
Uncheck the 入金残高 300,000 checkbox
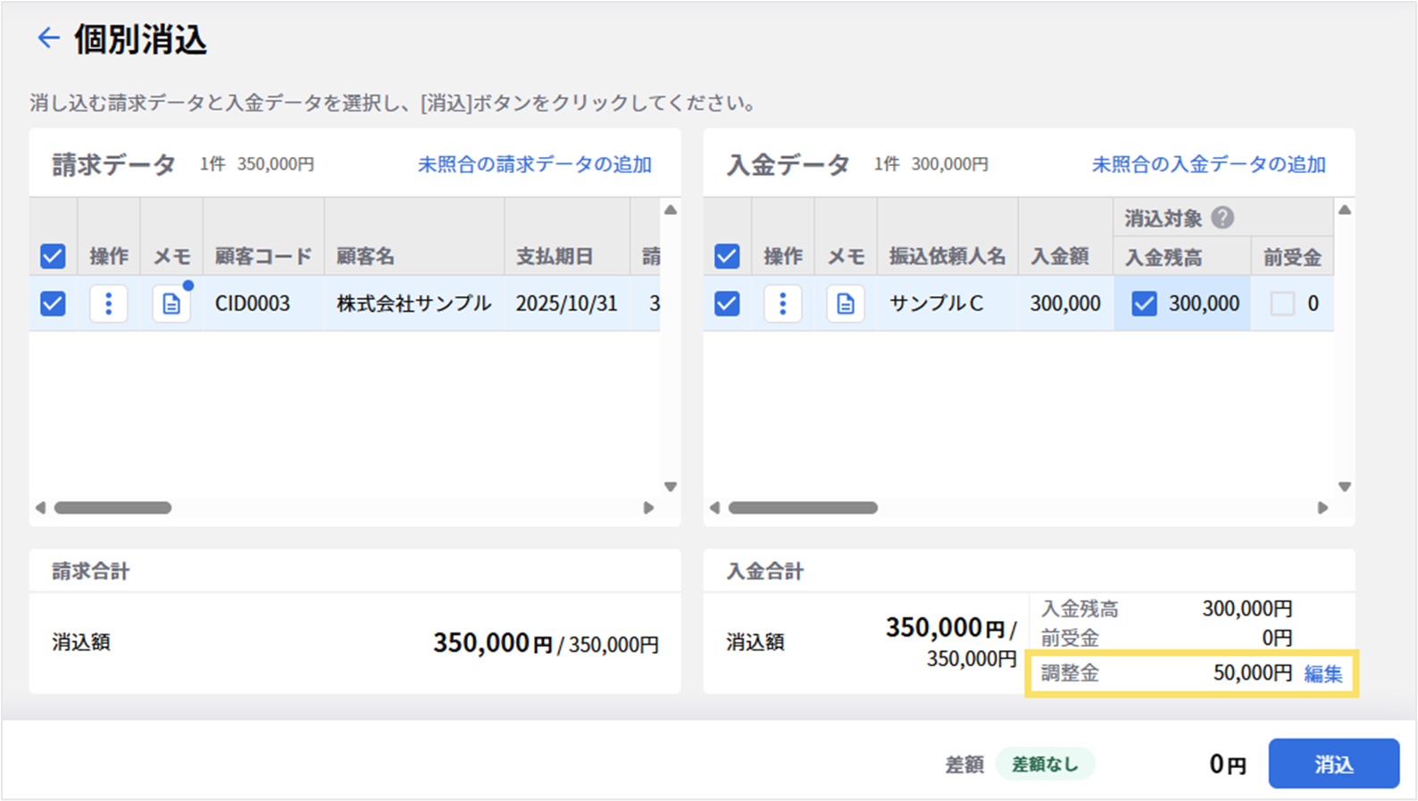[x=1144, y=304]
